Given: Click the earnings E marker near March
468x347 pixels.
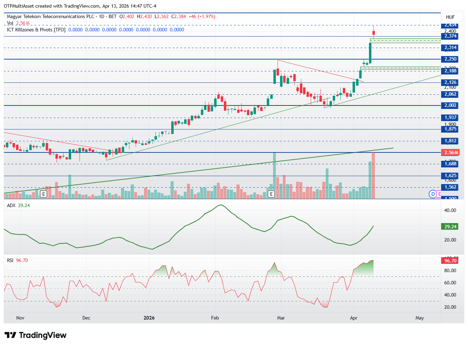Looking at the screenshot, I should coord(271,194).
